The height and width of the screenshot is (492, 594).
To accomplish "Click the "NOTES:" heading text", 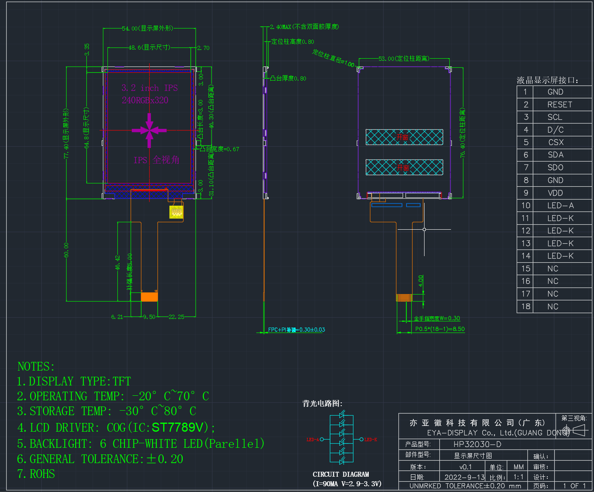I will tap(36, 367).
